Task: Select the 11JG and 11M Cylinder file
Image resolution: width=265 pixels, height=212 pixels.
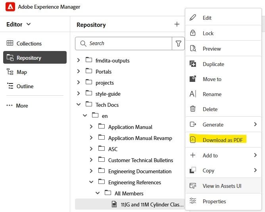Action: 152,204
